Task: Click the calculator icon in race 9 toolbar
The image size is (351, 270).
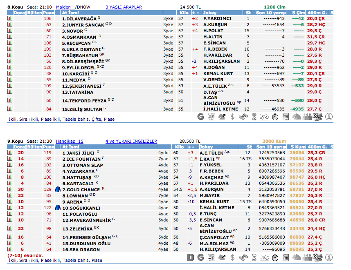Action: click(x=286, y=257)
